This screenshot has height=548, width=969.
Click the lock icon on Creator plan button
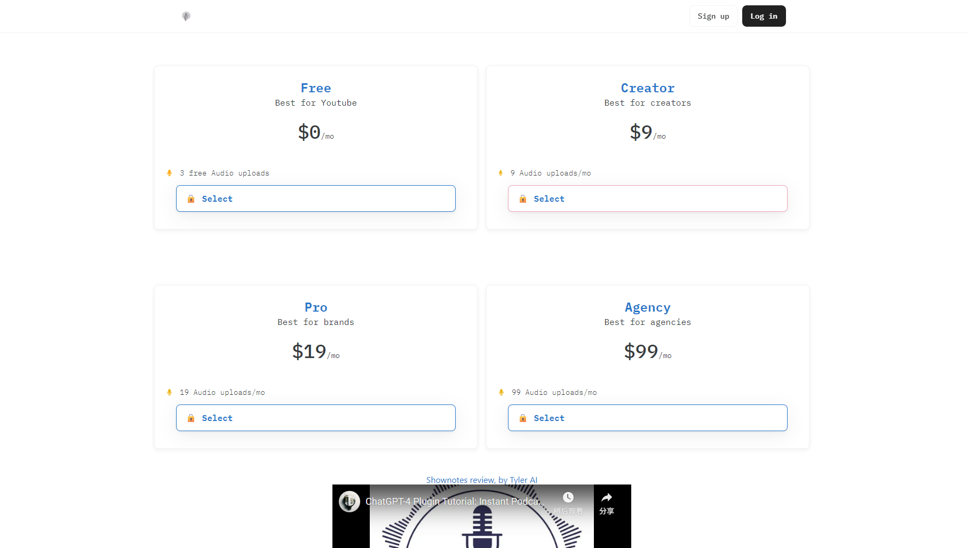coord(523,198)
